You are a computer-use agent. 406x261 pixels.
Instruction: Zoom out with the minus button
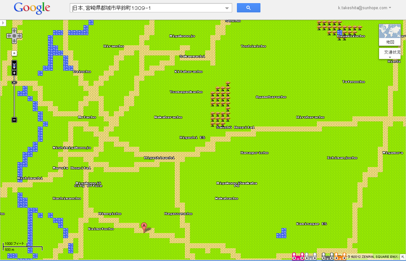click(14, 120)
